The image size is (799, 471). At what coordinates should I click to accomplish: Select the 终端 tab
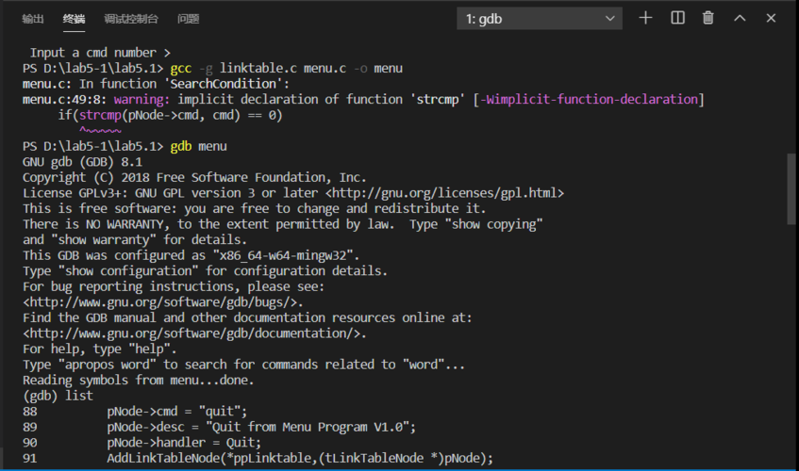coord(74,19)
